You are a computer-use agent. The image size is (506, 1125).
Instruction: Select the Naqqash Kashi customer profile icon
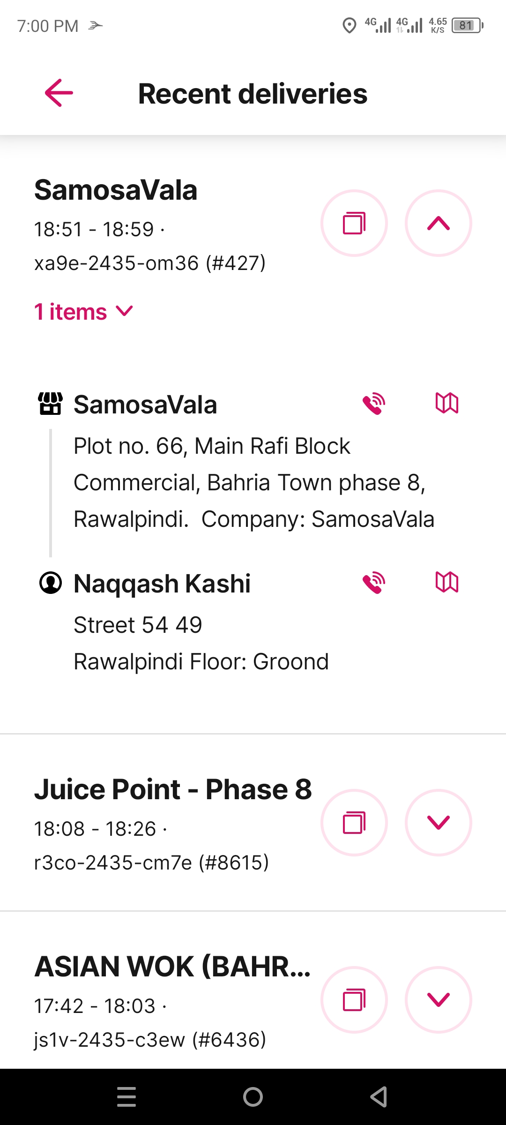pos(50,583)
